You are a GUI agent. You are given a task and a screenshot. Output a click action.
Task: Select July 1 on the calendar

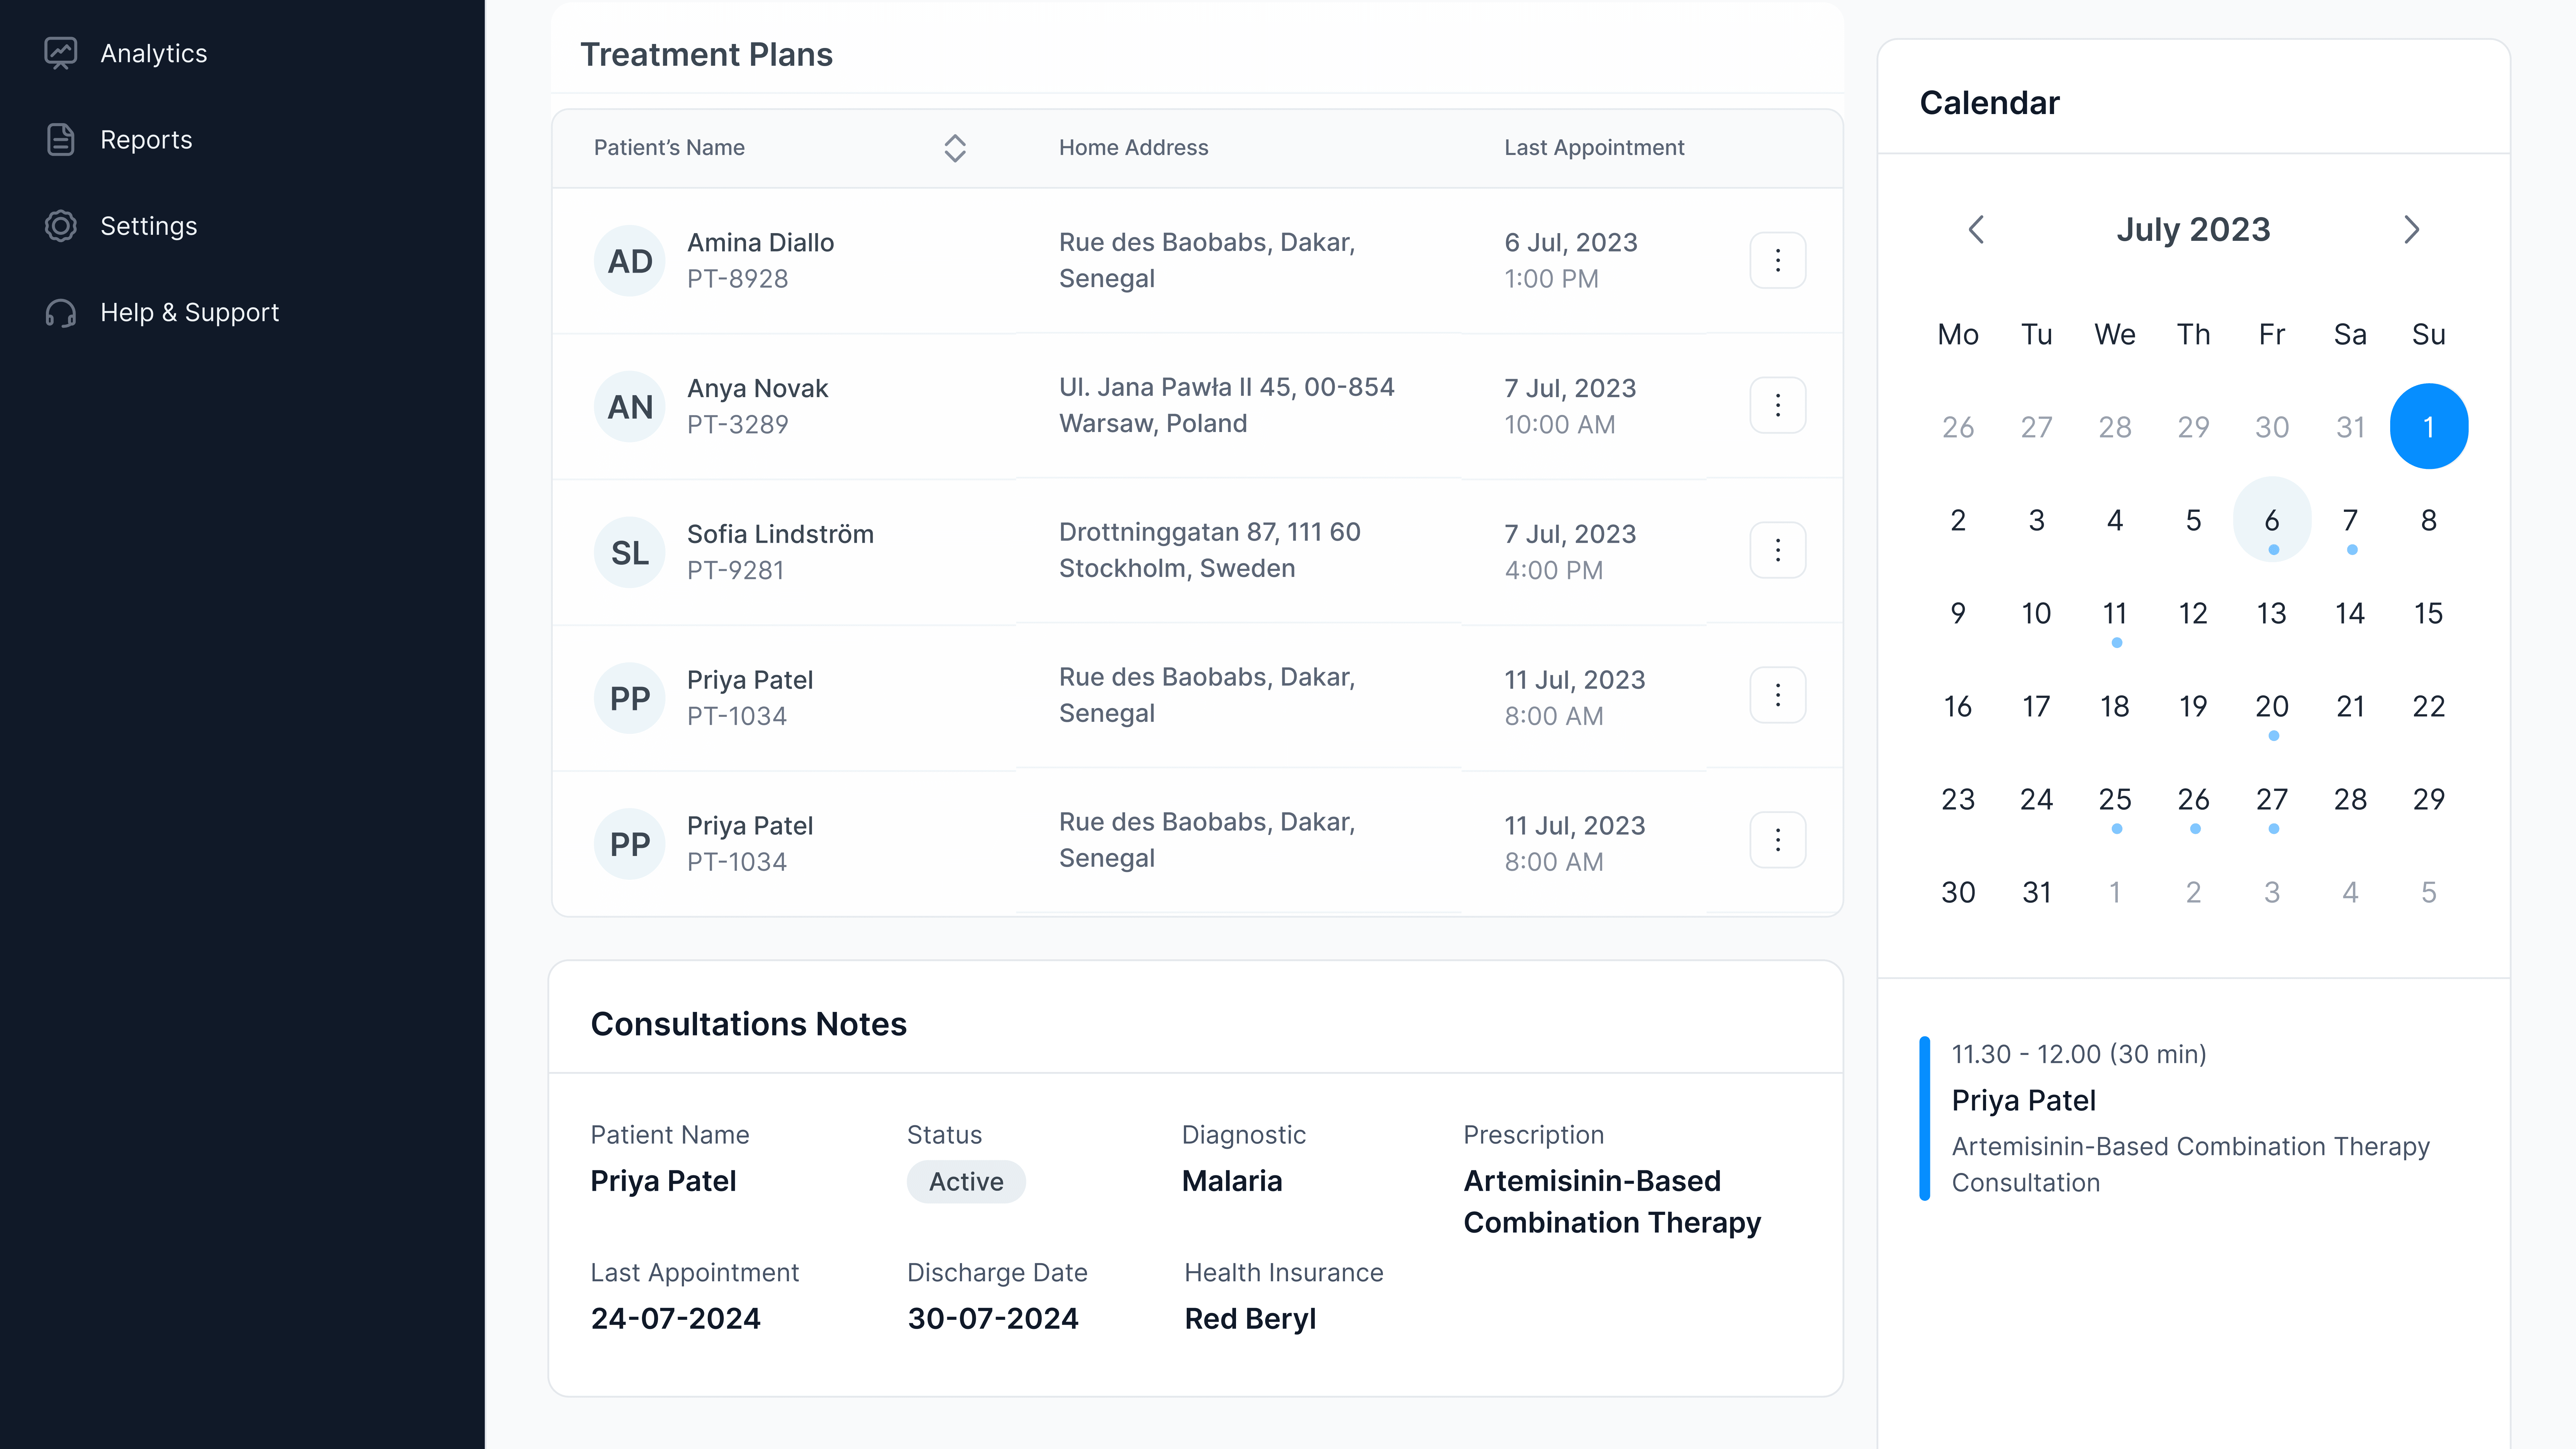coord(2429,427)
